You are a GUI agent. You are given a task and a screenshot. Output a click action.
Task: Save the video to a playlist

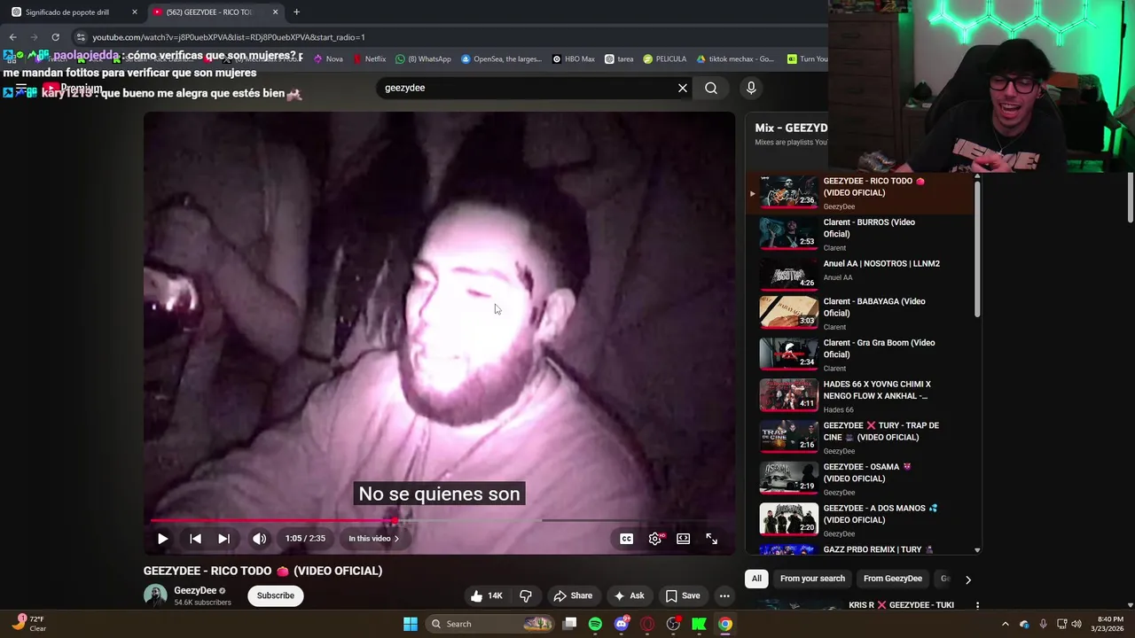[683, 595]
